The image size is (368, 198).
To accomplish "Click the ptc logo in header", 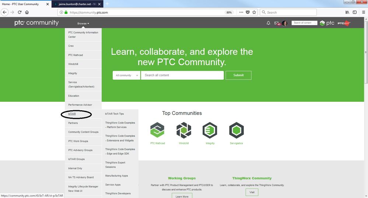I will 327,23.
